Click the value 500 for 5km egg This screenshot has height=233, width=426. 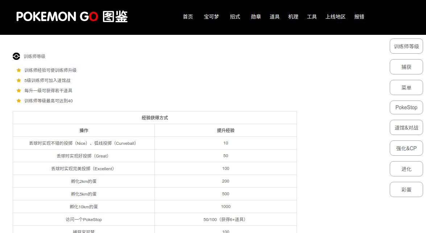(226, 194)
